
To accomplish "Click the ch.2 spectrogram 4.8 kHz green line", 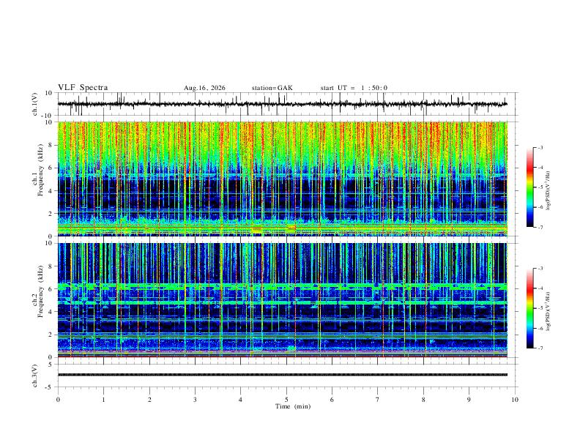I will pos(283,303).
